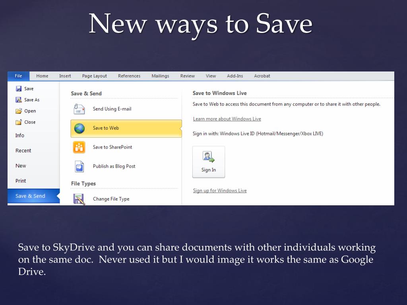
Task: Open the Add-Ins tab
Action: [x=235, y=76]
